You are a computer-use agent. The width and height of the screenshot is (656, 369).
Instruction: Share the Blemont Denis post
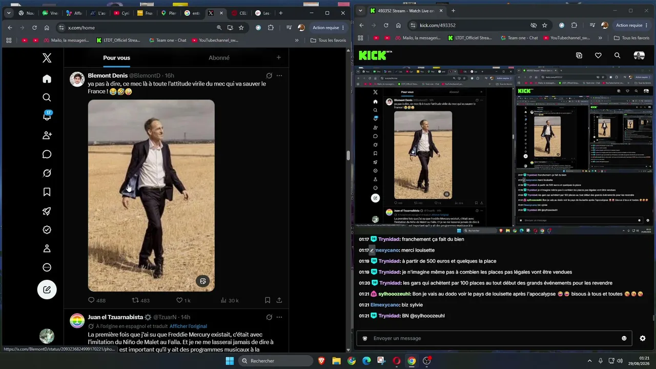pyautogui.click(x=279, y=300)
